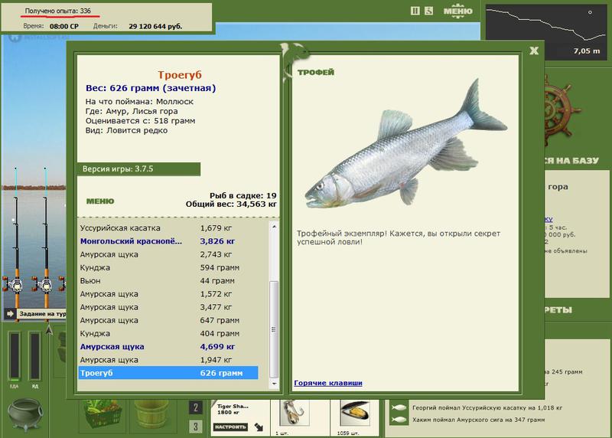Click scroll up arrow of fish list

[274, 227]
